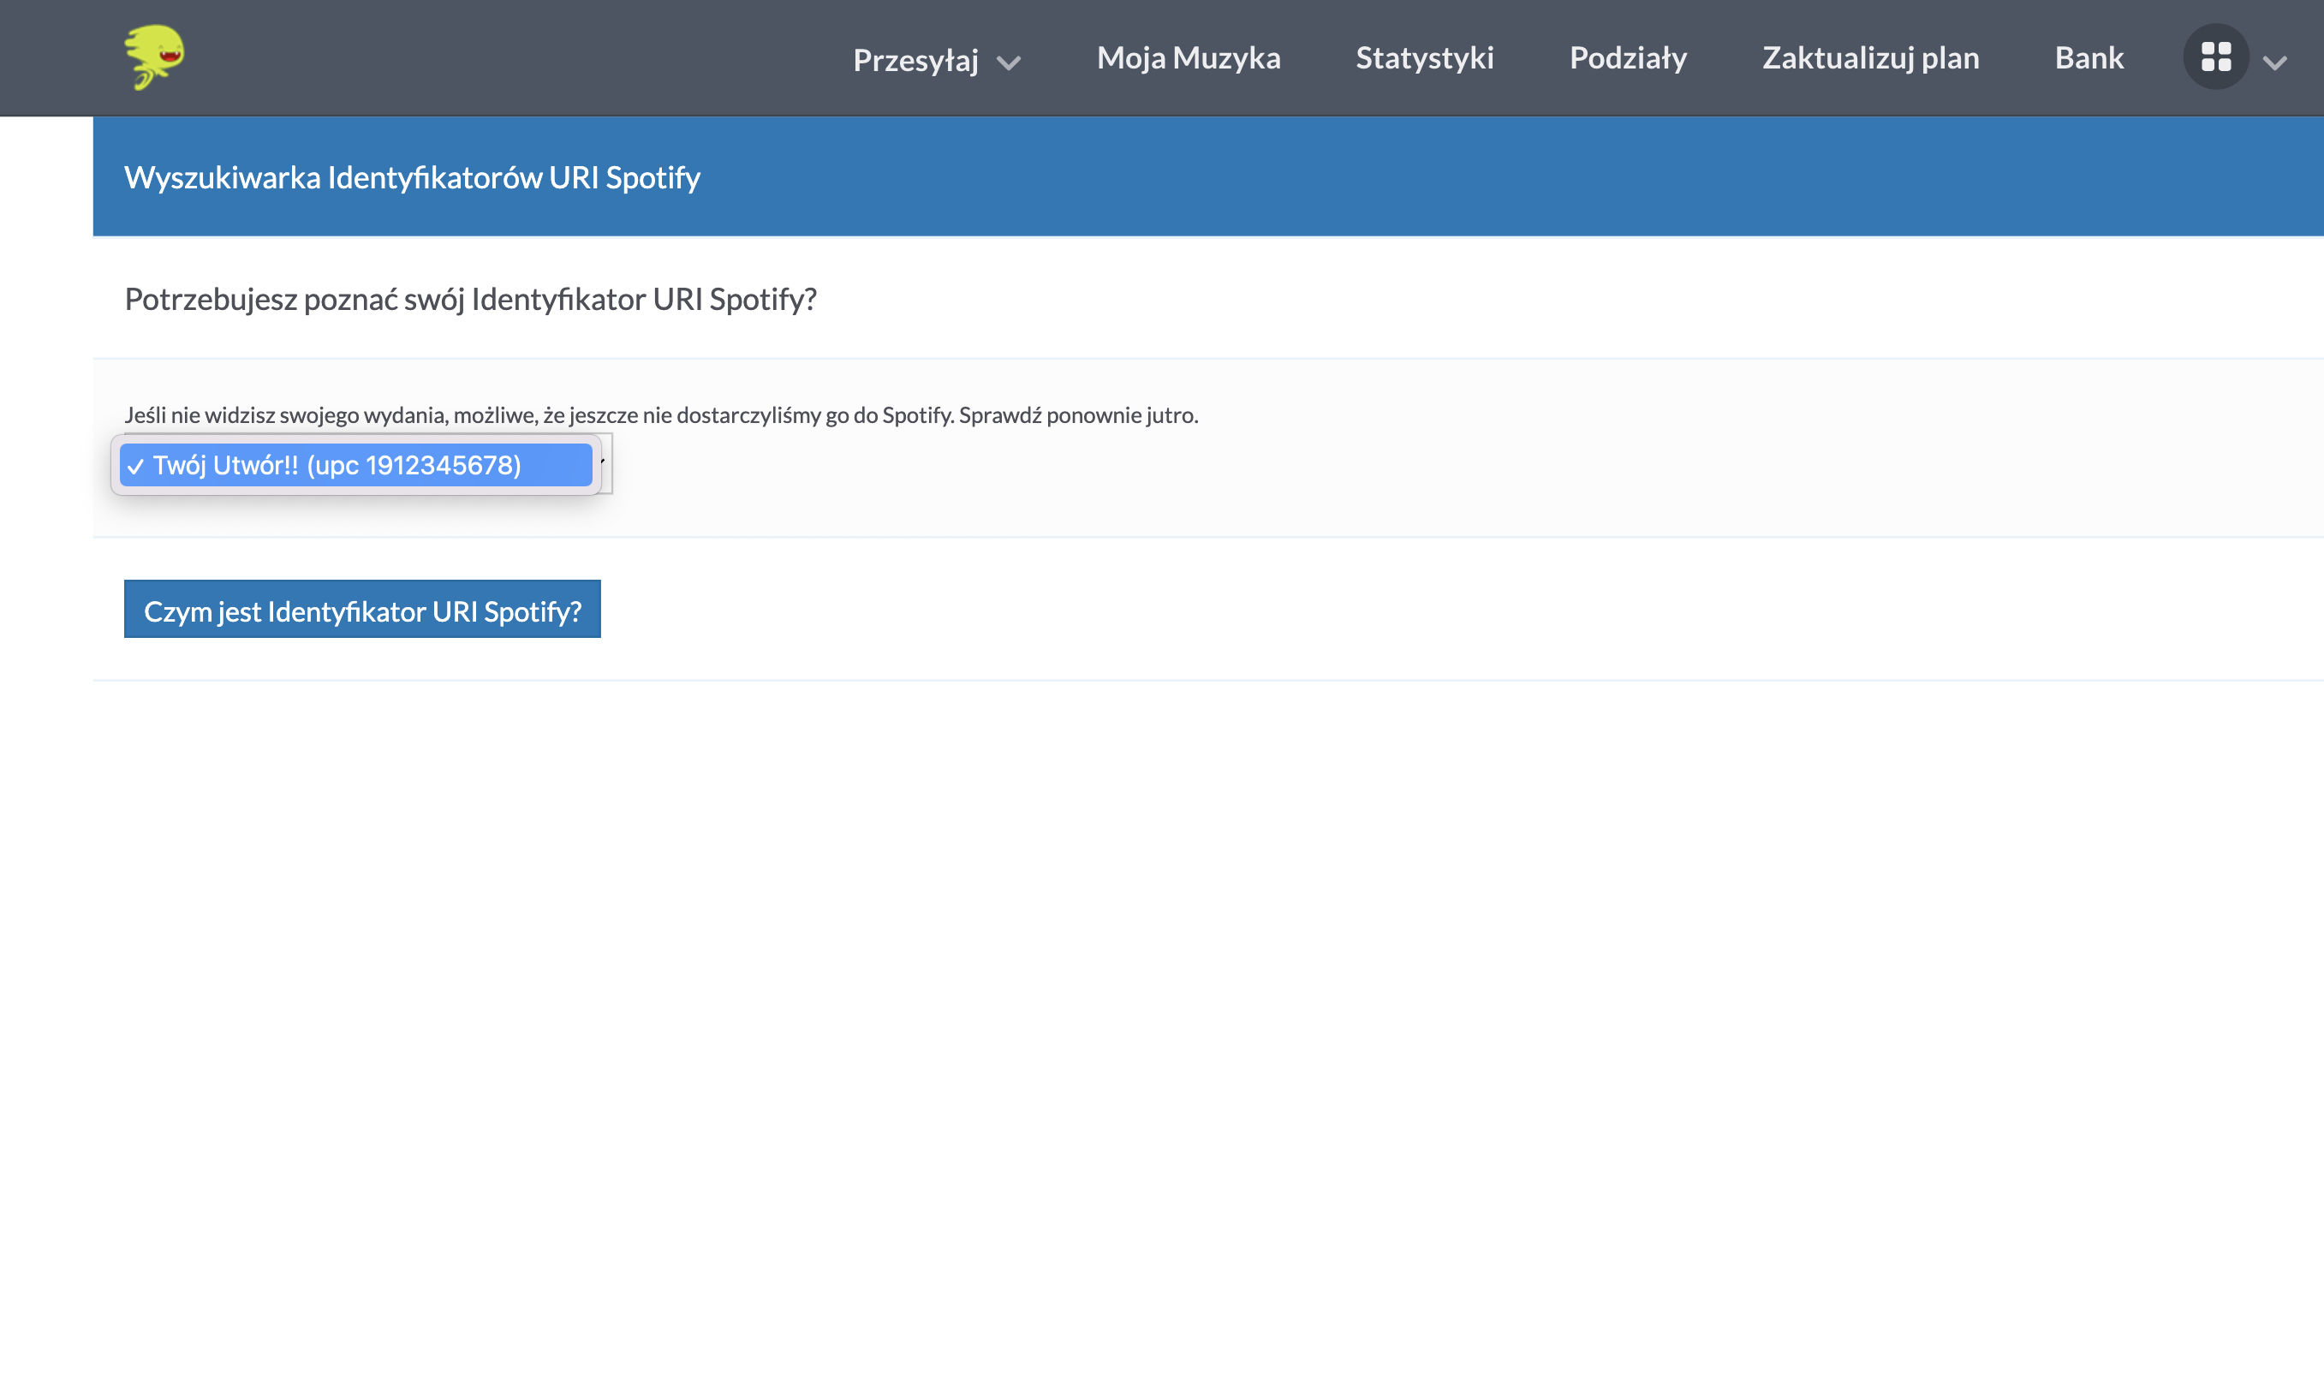Screen dimensions: 2324x1394
Task: Click the yellow mascot logo
Action: [155, 57]
